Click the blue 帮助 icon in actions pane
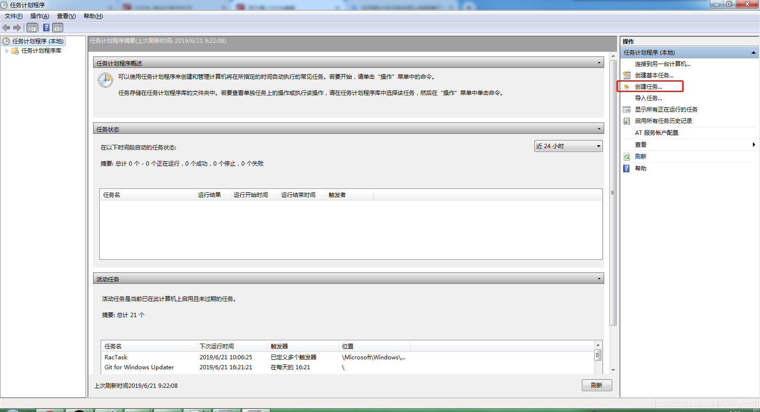760x412 pixels. pyautogui.click(x=627, y=169)
